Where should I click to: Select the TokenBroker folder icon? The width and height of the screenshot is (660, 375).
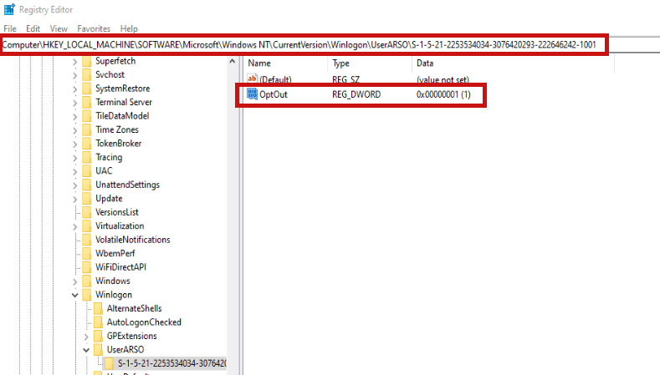click(87, 144)
